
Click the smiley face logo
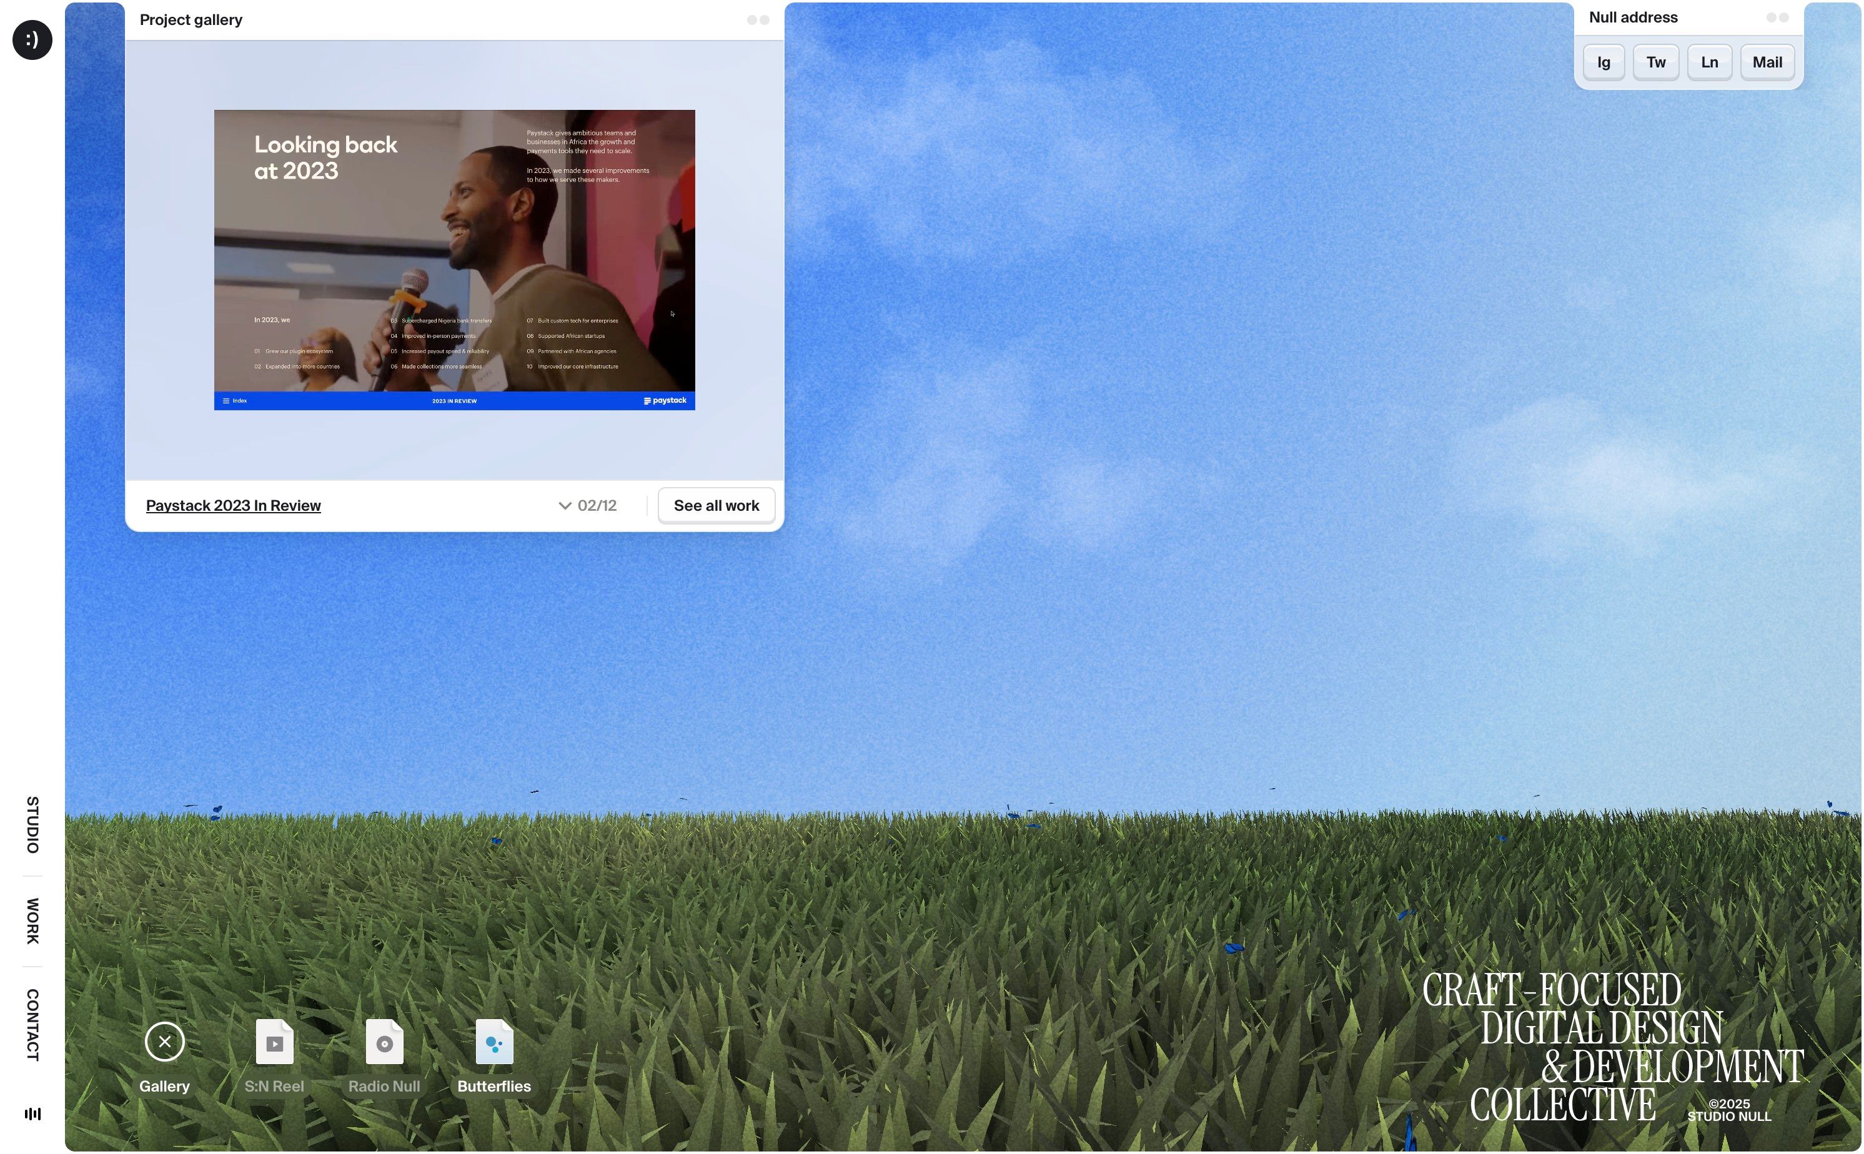(32, 40)
